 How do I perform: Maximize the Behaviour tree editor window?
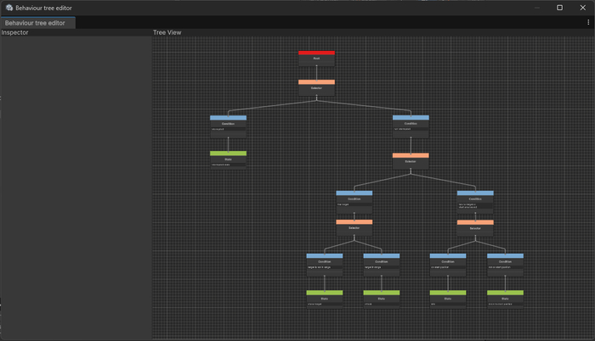pyautogui.click(x=559, y=8)
